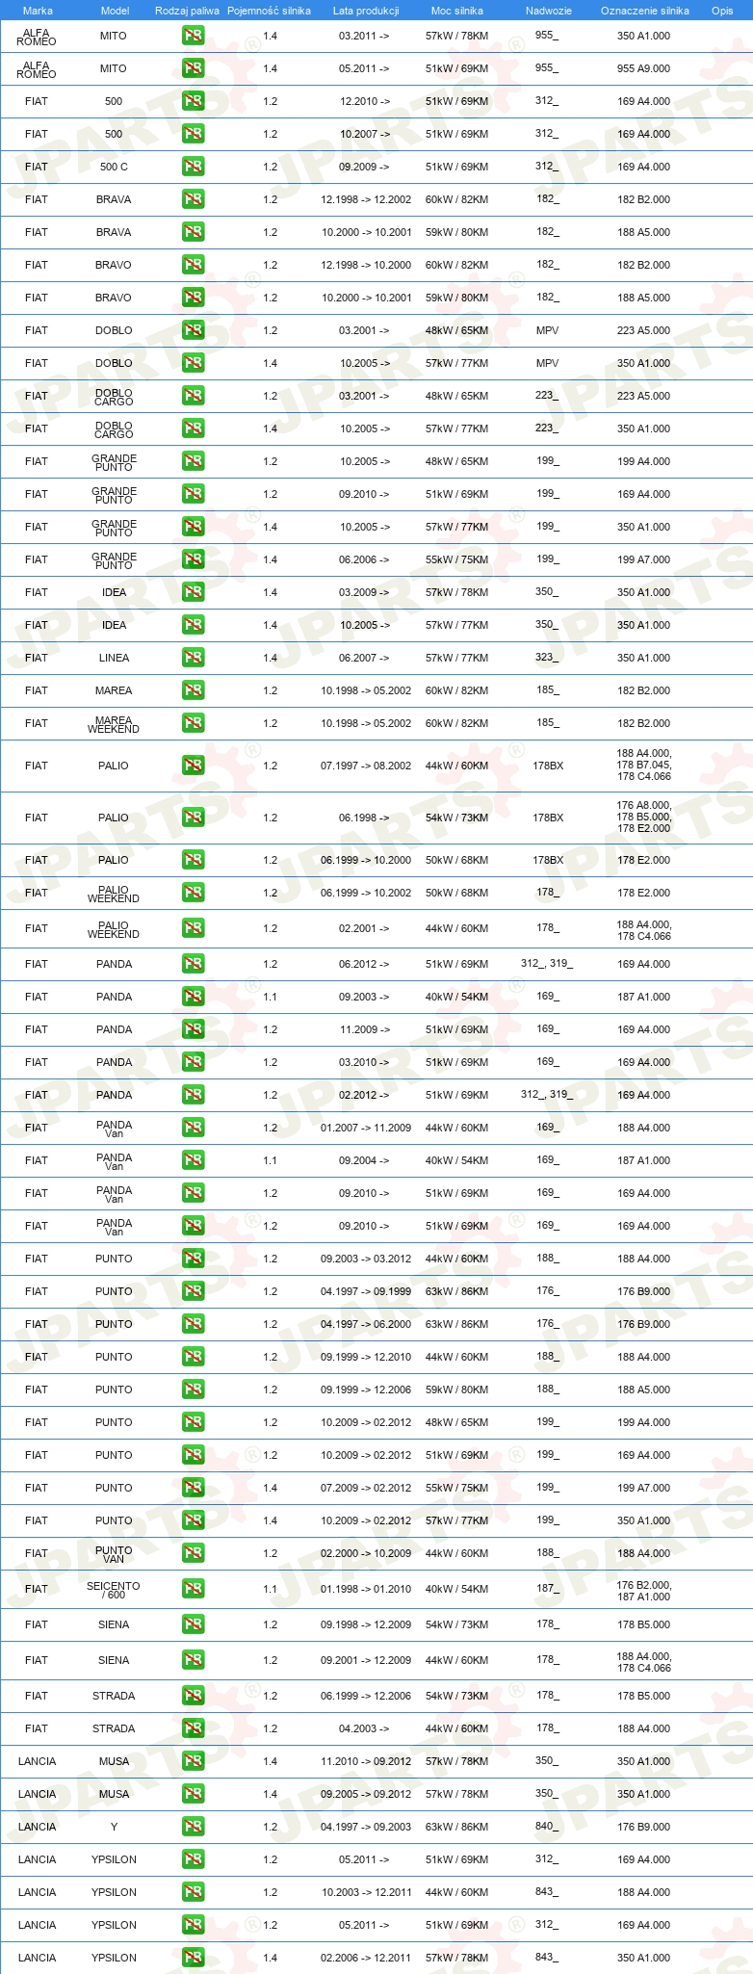Click the Lata produkcji column header
Image resolution: width=753 pixels, height=1974 pixels.
tap(366, 11)
